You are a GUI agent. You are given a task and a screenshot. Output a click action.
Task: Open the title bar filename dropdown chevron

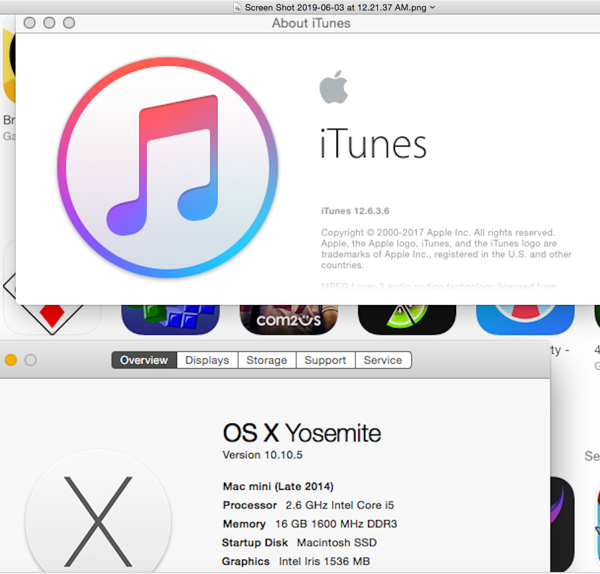[432, 7]
